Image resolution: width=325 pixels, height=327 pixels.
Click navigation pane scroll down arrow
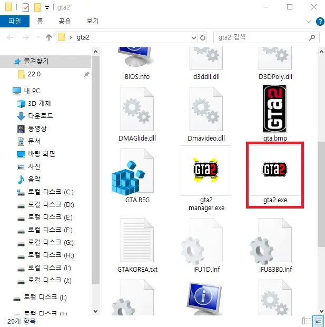pyautogui.click(x=95, y=311)
